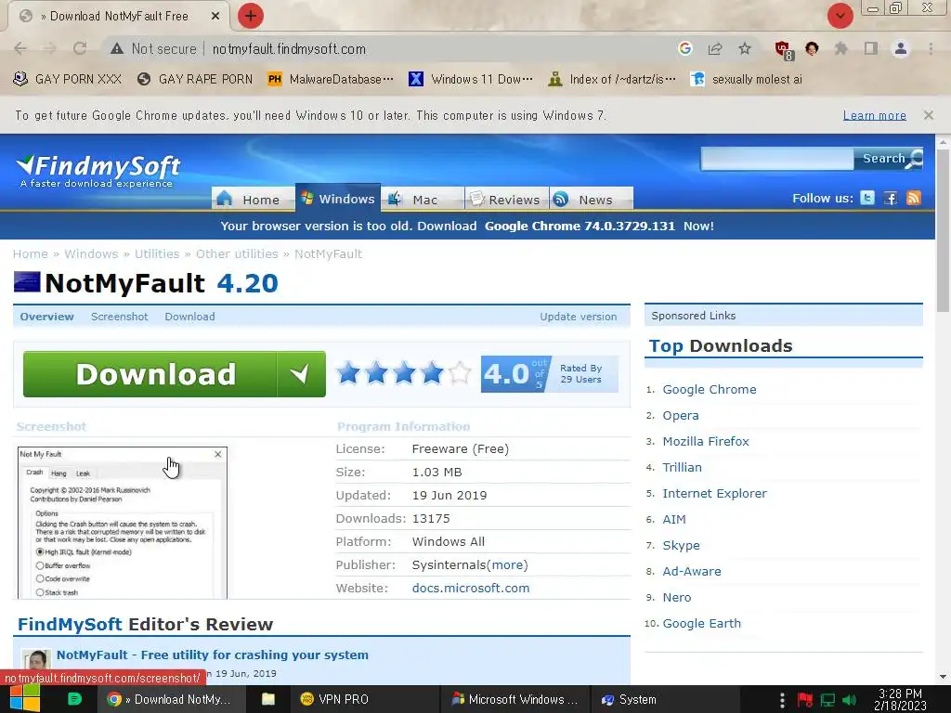The height and width of the screenshot is (713, 951).
Task: Click Learn more in update notice
Action: point(874,115)
